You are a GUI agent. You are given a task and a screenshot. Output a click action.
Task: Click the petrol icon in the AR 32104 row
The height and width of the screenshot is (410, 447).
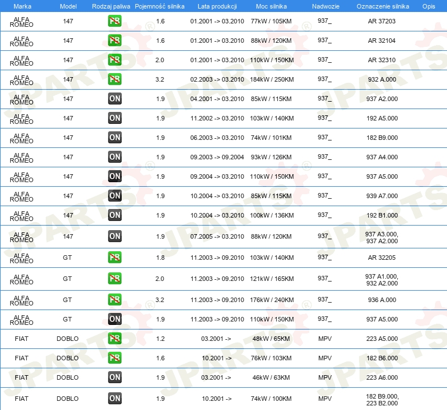114,41
